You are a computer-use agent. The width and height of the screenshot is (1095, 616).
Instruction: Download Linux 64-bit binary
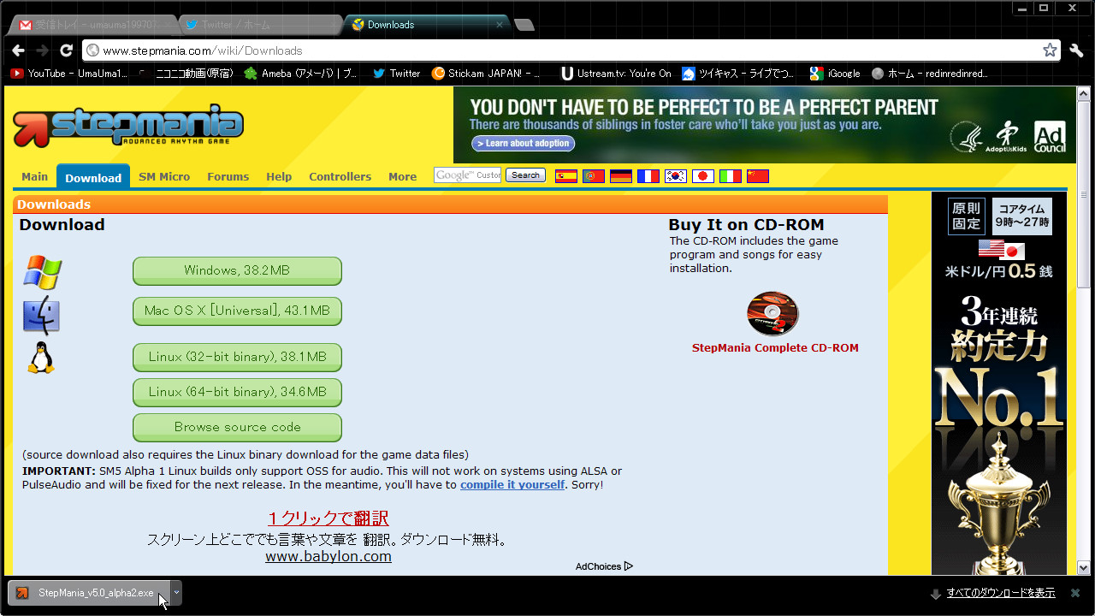[x=237, y=392]
